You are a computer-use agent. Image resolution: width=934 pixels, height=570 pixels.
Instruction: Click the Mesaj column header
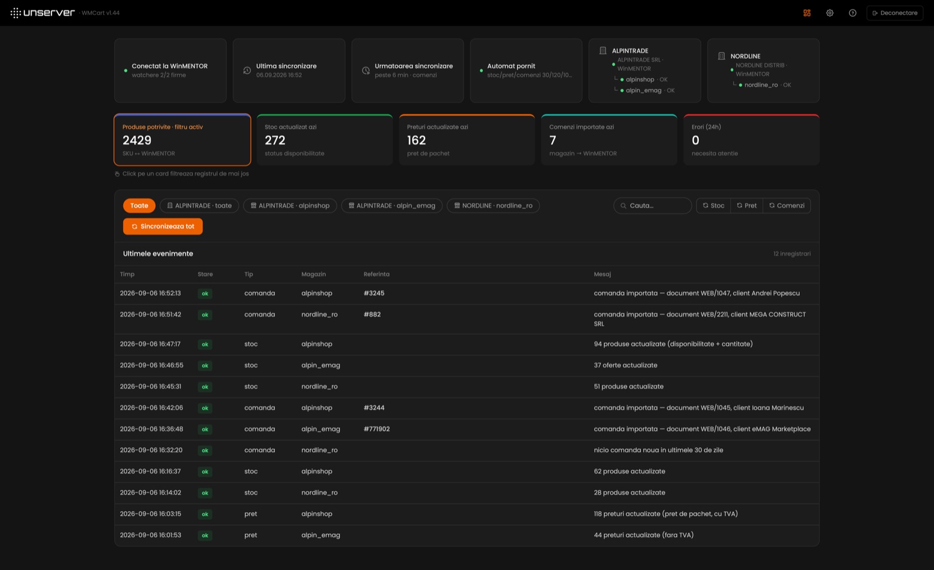click(x=602, y=274)
